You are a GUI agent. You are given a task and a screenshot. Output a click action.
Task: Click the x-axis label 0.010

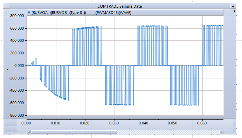[x=55, y=123]
